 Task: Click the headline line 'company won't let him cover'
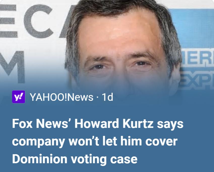pos(95,141)
